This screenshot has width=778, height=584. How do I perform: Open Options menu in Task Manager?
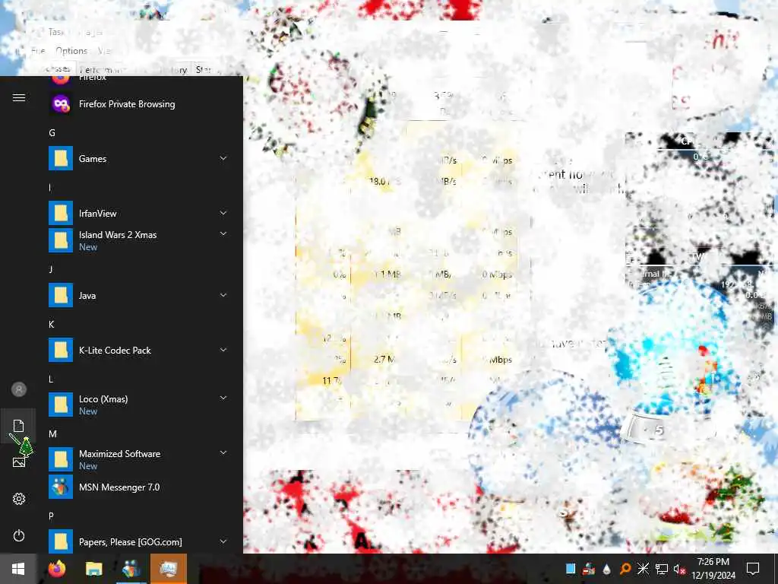71,51
